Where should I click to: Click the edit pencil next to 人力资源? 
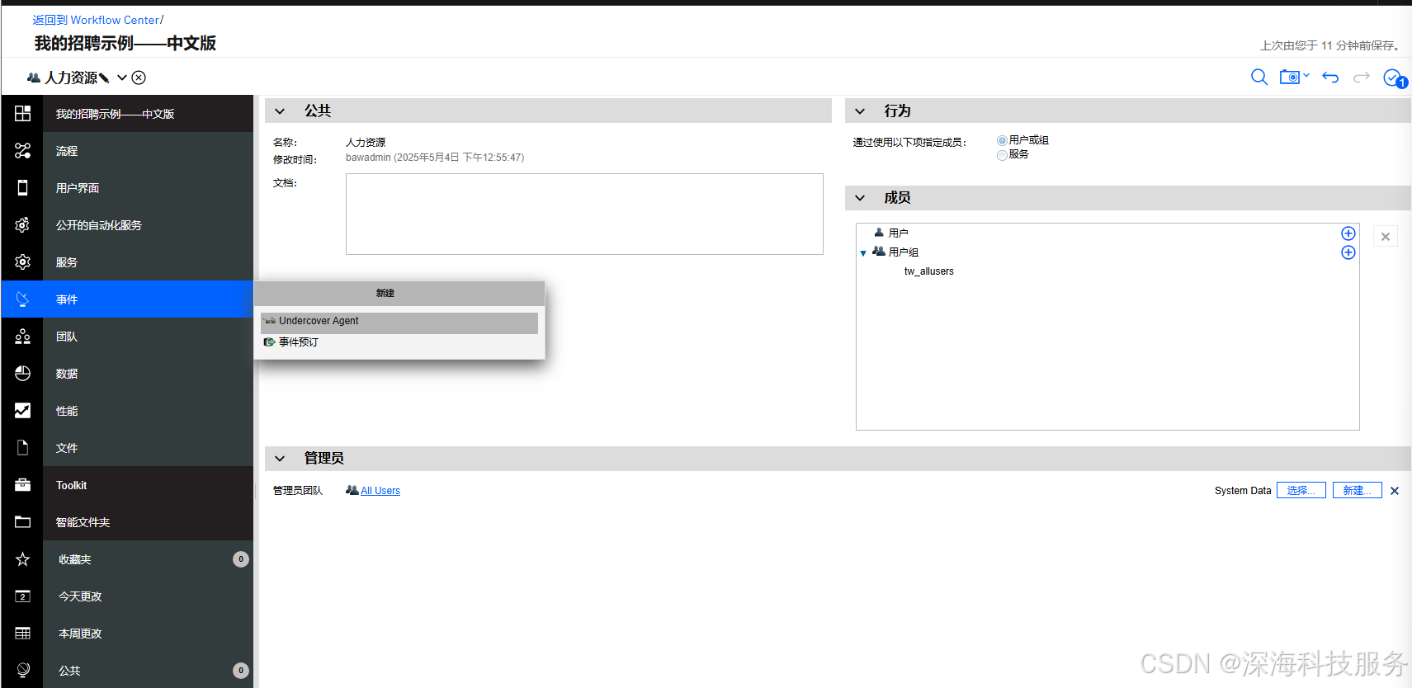[104, 78]
